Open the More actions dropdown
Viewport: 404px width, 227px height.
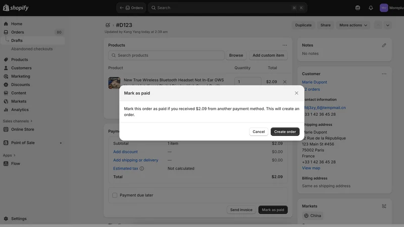tap(353, 25)
